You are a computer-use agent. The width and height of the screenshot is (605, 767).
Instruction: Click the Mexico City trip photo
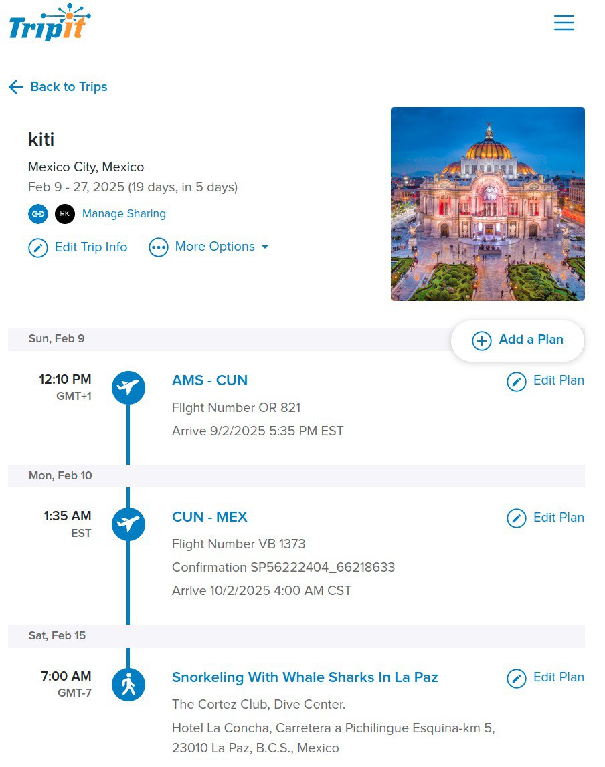(487, 204)
